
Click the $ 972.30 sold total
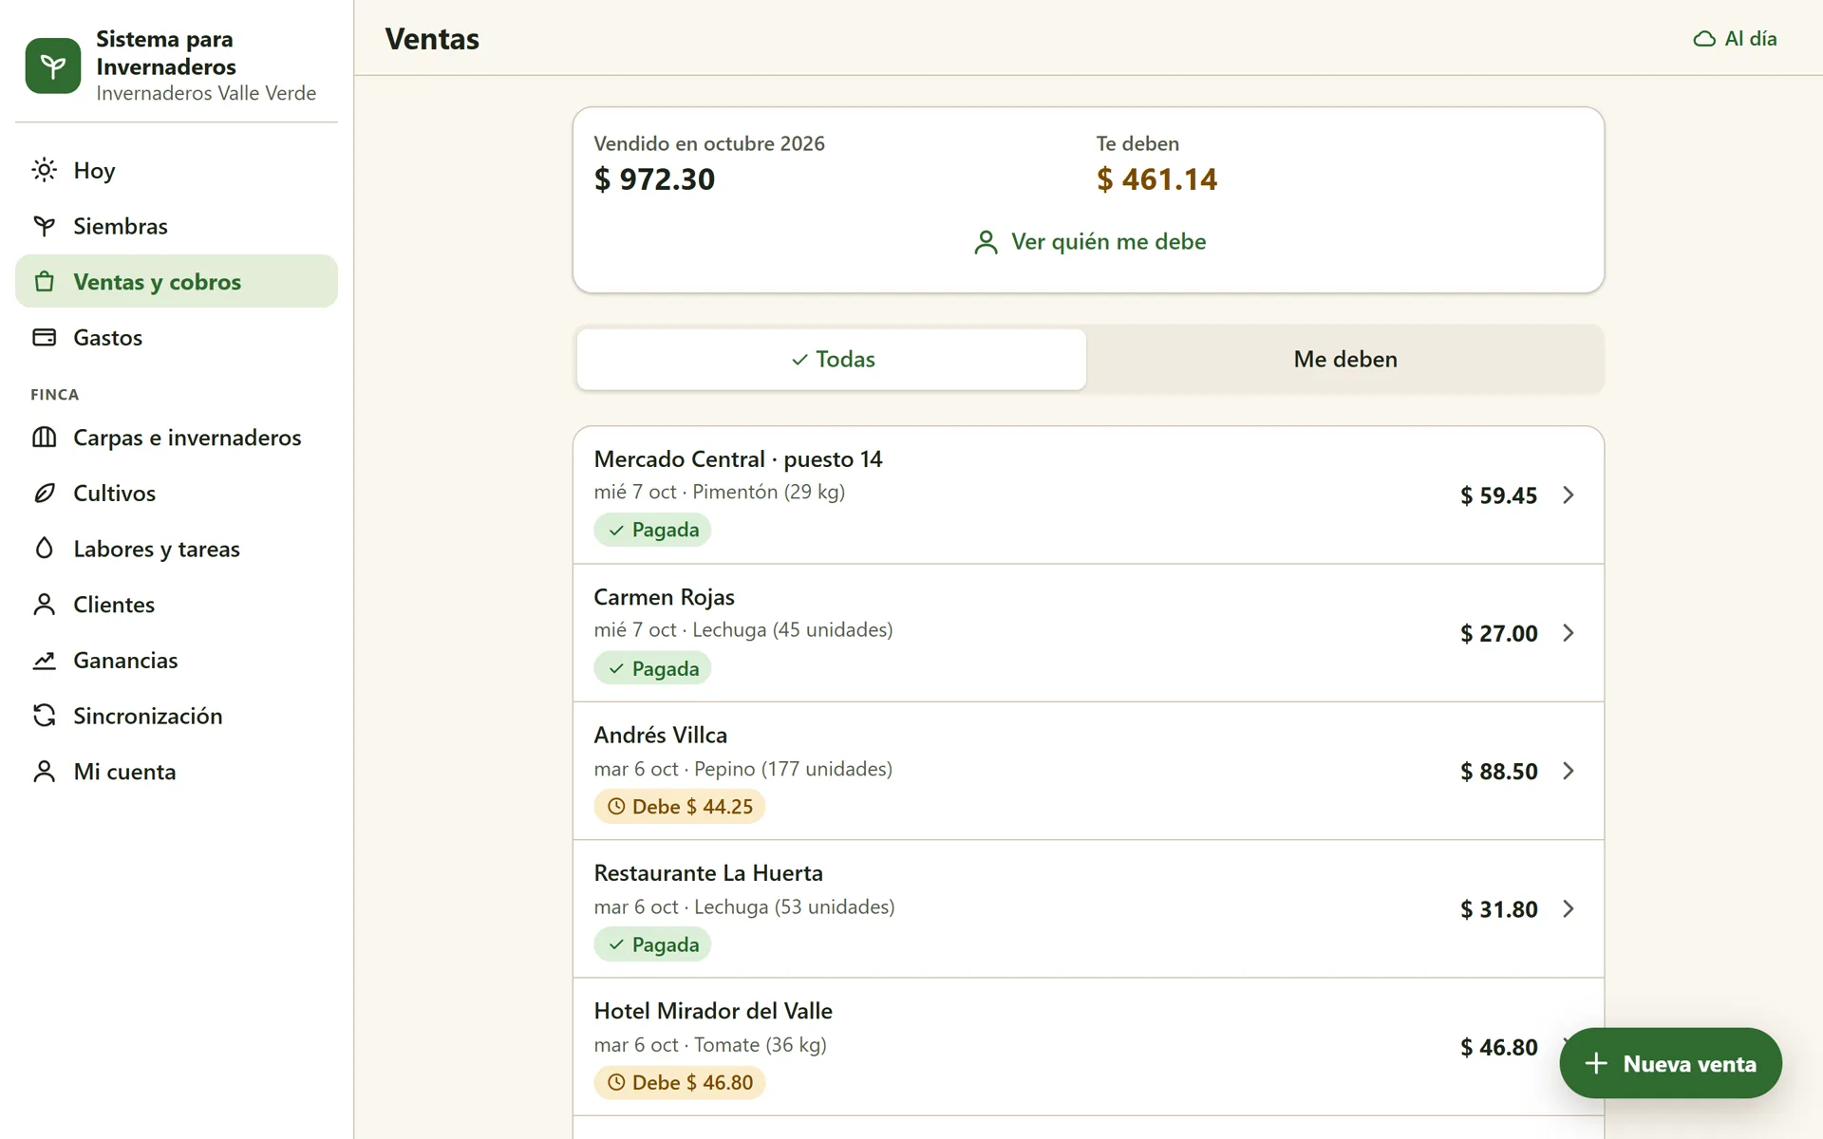(654, 179)
